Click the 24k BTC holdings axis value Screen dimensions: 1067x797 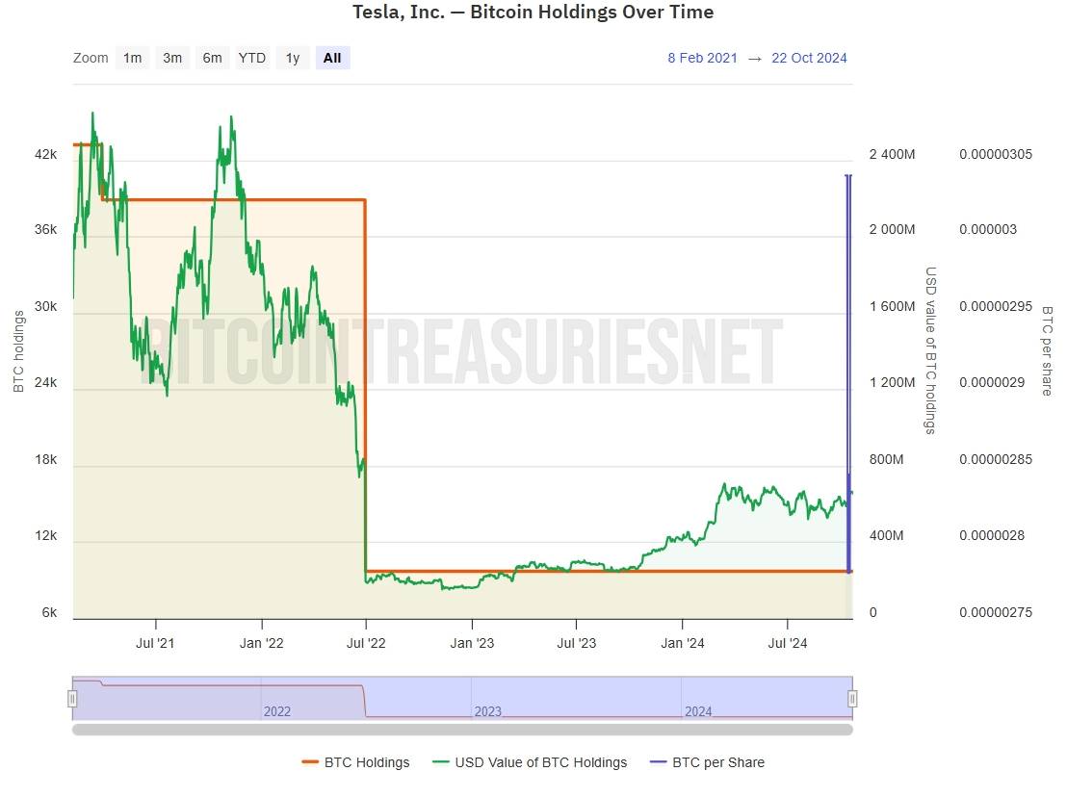[x=45, y=382]
